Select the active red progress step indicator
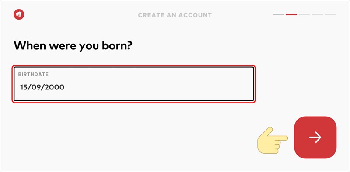The height and width of the screenshot is (172, 350). coord(291,14)
